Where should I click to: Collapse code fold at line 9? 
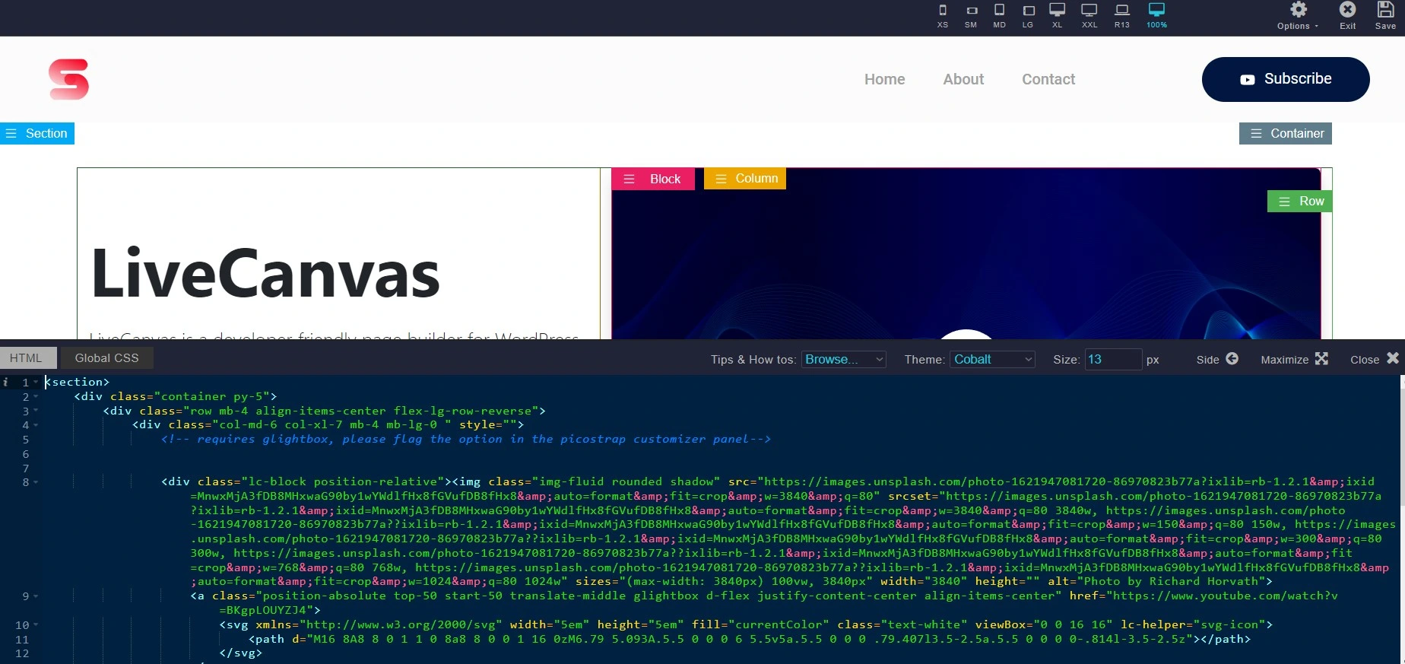coord(36,596)
